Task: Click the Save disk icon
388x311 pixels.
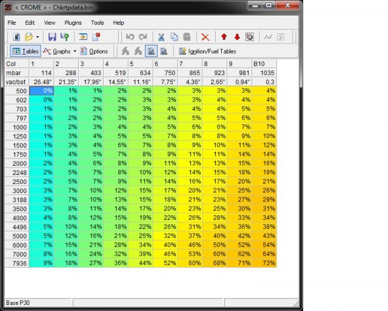Action: 52,37
